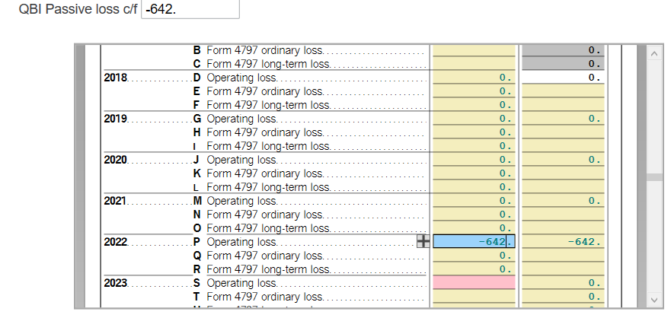Click 2019 second column value cell

coord(563,119)
